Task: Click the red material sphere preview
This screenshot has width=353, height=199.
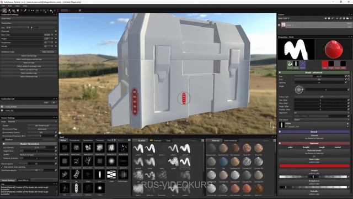Action: point(334,49)
